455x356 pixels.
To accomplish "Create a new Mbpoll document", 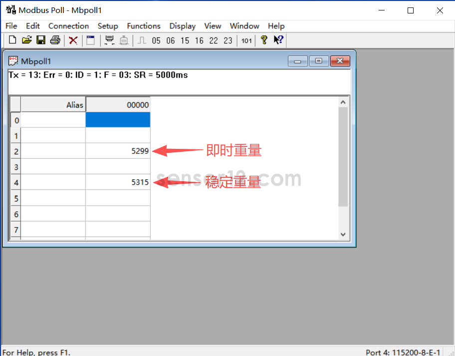I will point(11,40).
